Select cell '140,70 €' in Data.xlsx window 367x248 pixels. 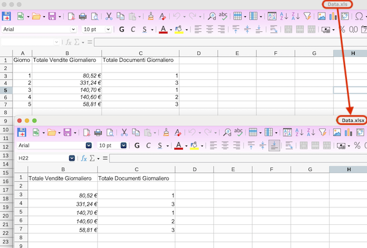62,212
